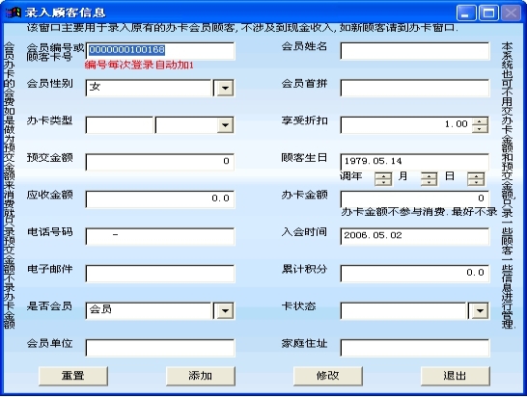Click the application icon in title bar
527x397 pixels.
[x=14, y=13]
